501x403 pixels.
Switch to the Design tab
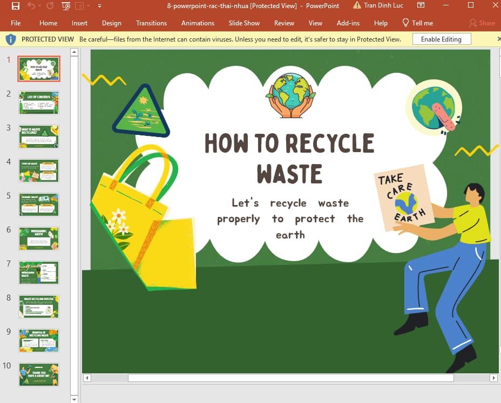(x=111, y=23)
